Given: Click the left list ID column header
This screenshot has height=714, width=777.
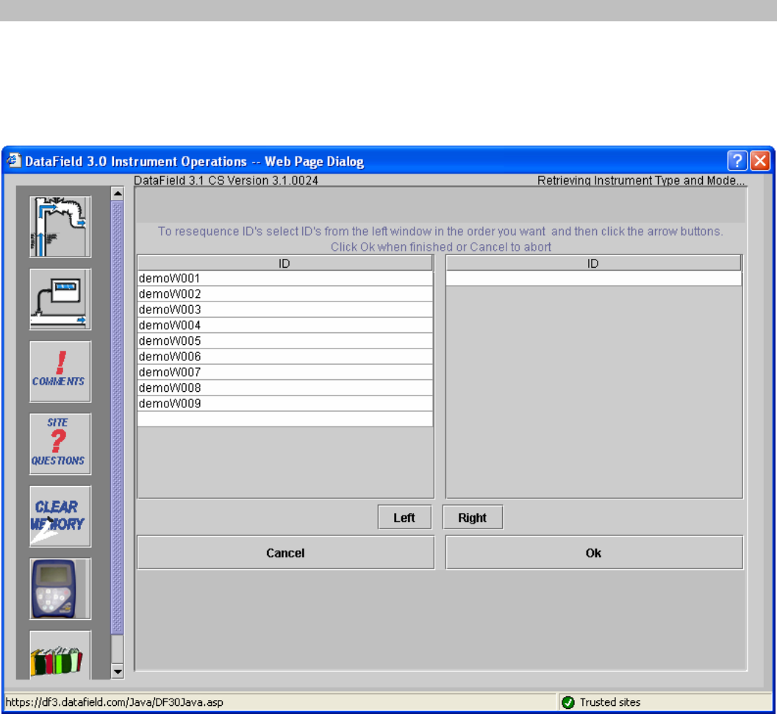Looking at the screenshot, I should pyautogui.click(x=285, y=263).
